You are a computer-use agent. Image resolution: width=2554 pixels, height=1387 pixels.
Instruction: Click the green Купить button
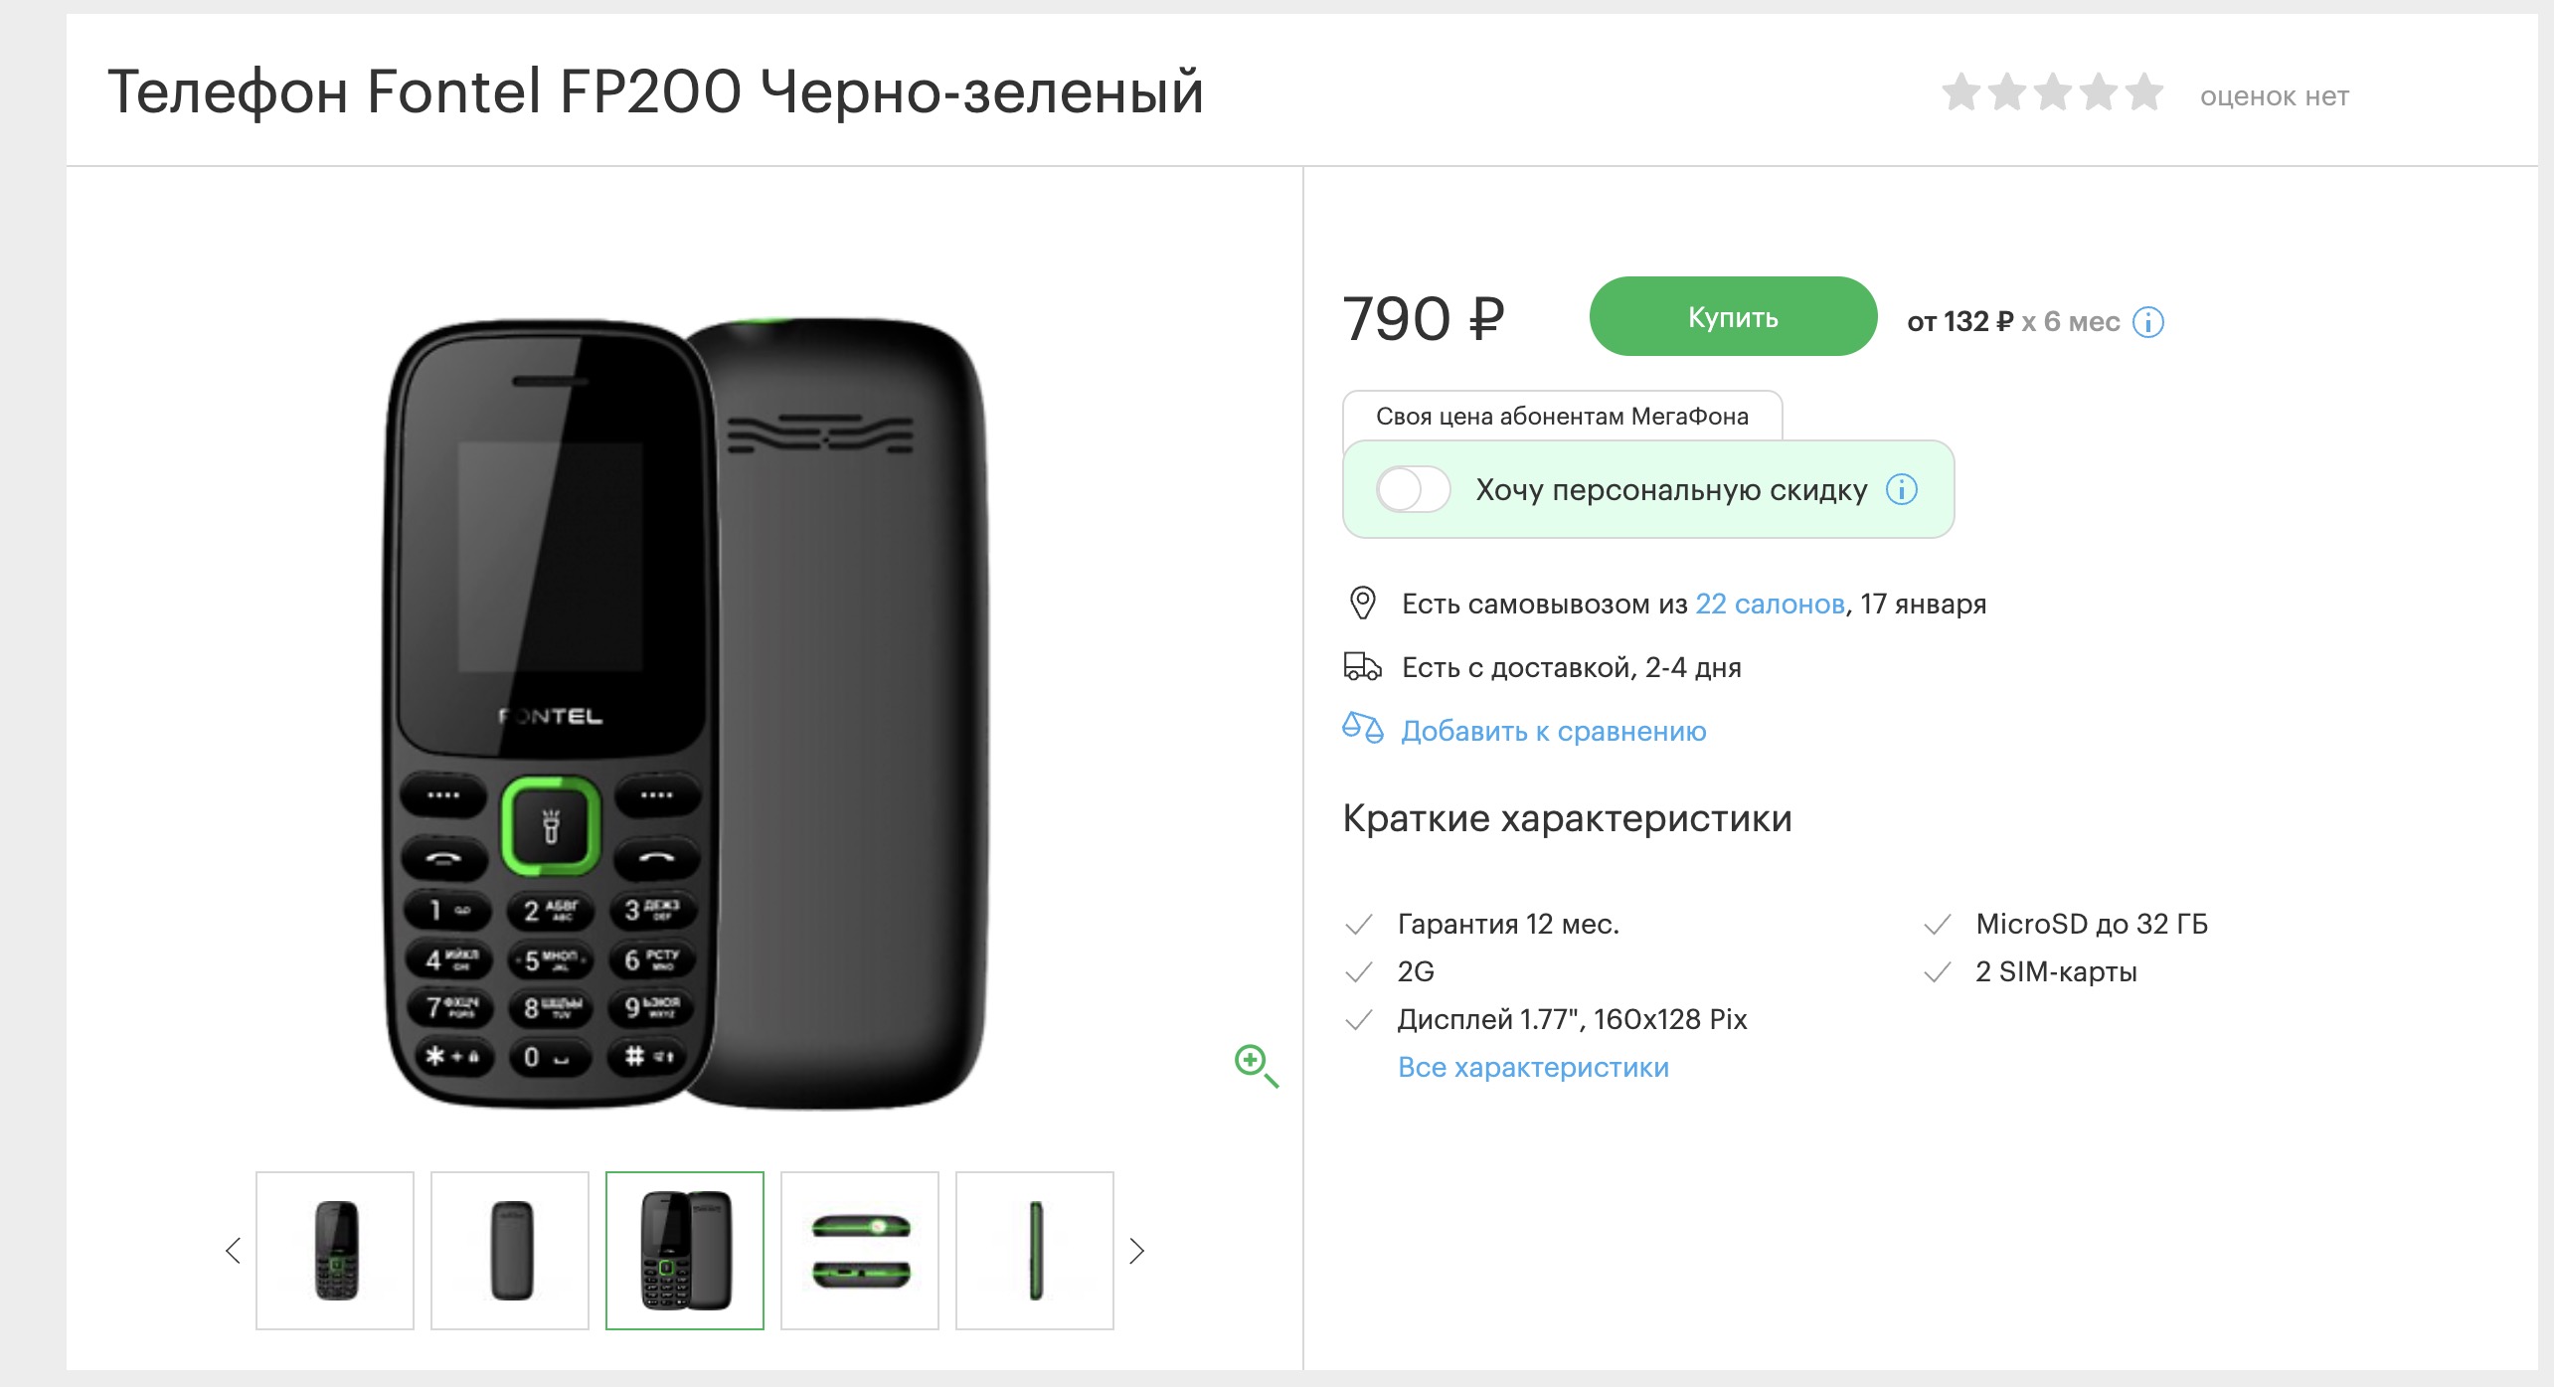(x=1733, y=317)
